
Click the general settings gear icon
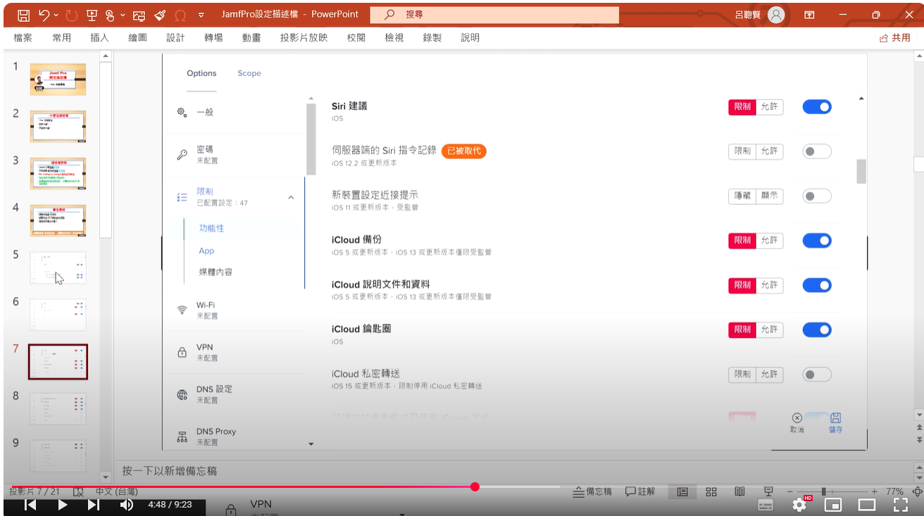[182, 112]
